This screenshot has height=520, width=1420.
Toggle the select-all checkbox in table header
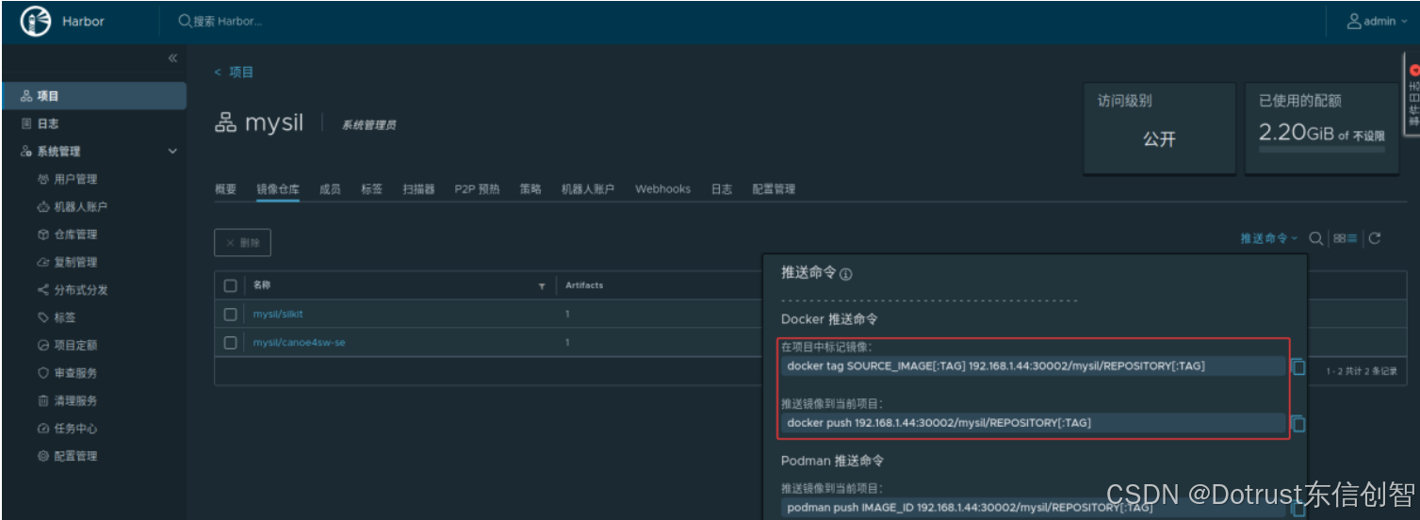(x=231, y=285)
